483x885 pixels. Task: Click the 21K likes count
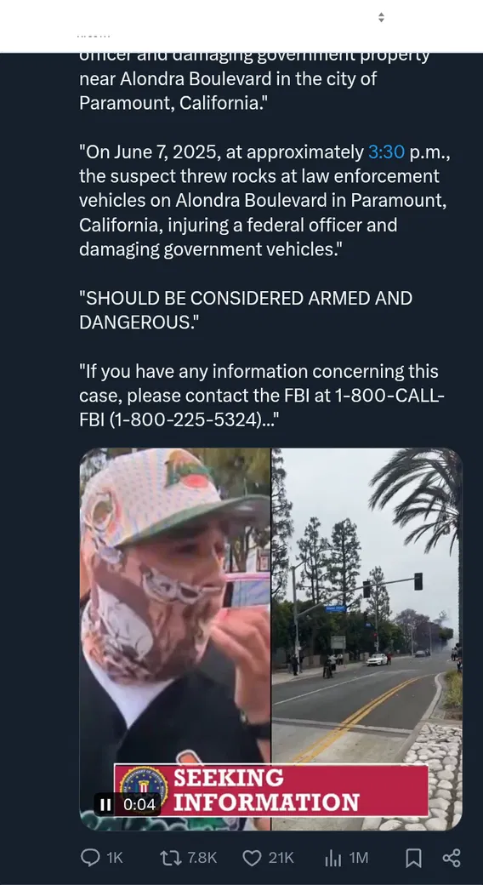click(x=281, y=858)
